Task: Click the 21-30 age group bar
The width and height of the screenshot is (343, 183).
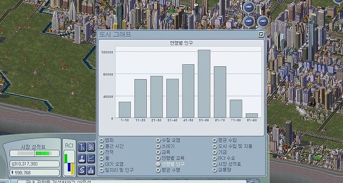Action: (x=156, y=97)
